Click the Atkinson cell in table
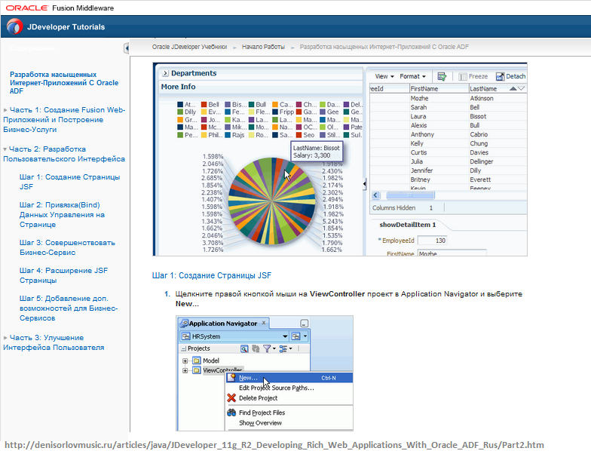 click(481, 98)
